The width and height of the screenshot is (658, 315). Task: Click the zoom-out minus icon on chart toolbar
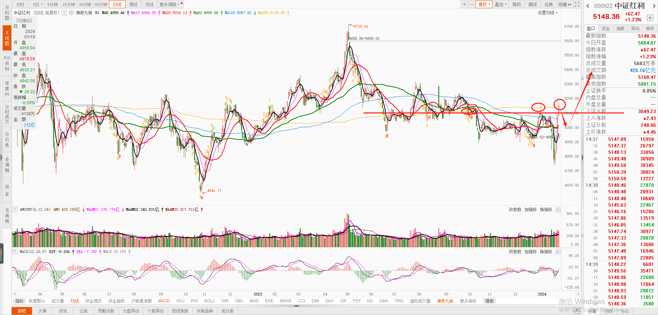pos(472,4)
